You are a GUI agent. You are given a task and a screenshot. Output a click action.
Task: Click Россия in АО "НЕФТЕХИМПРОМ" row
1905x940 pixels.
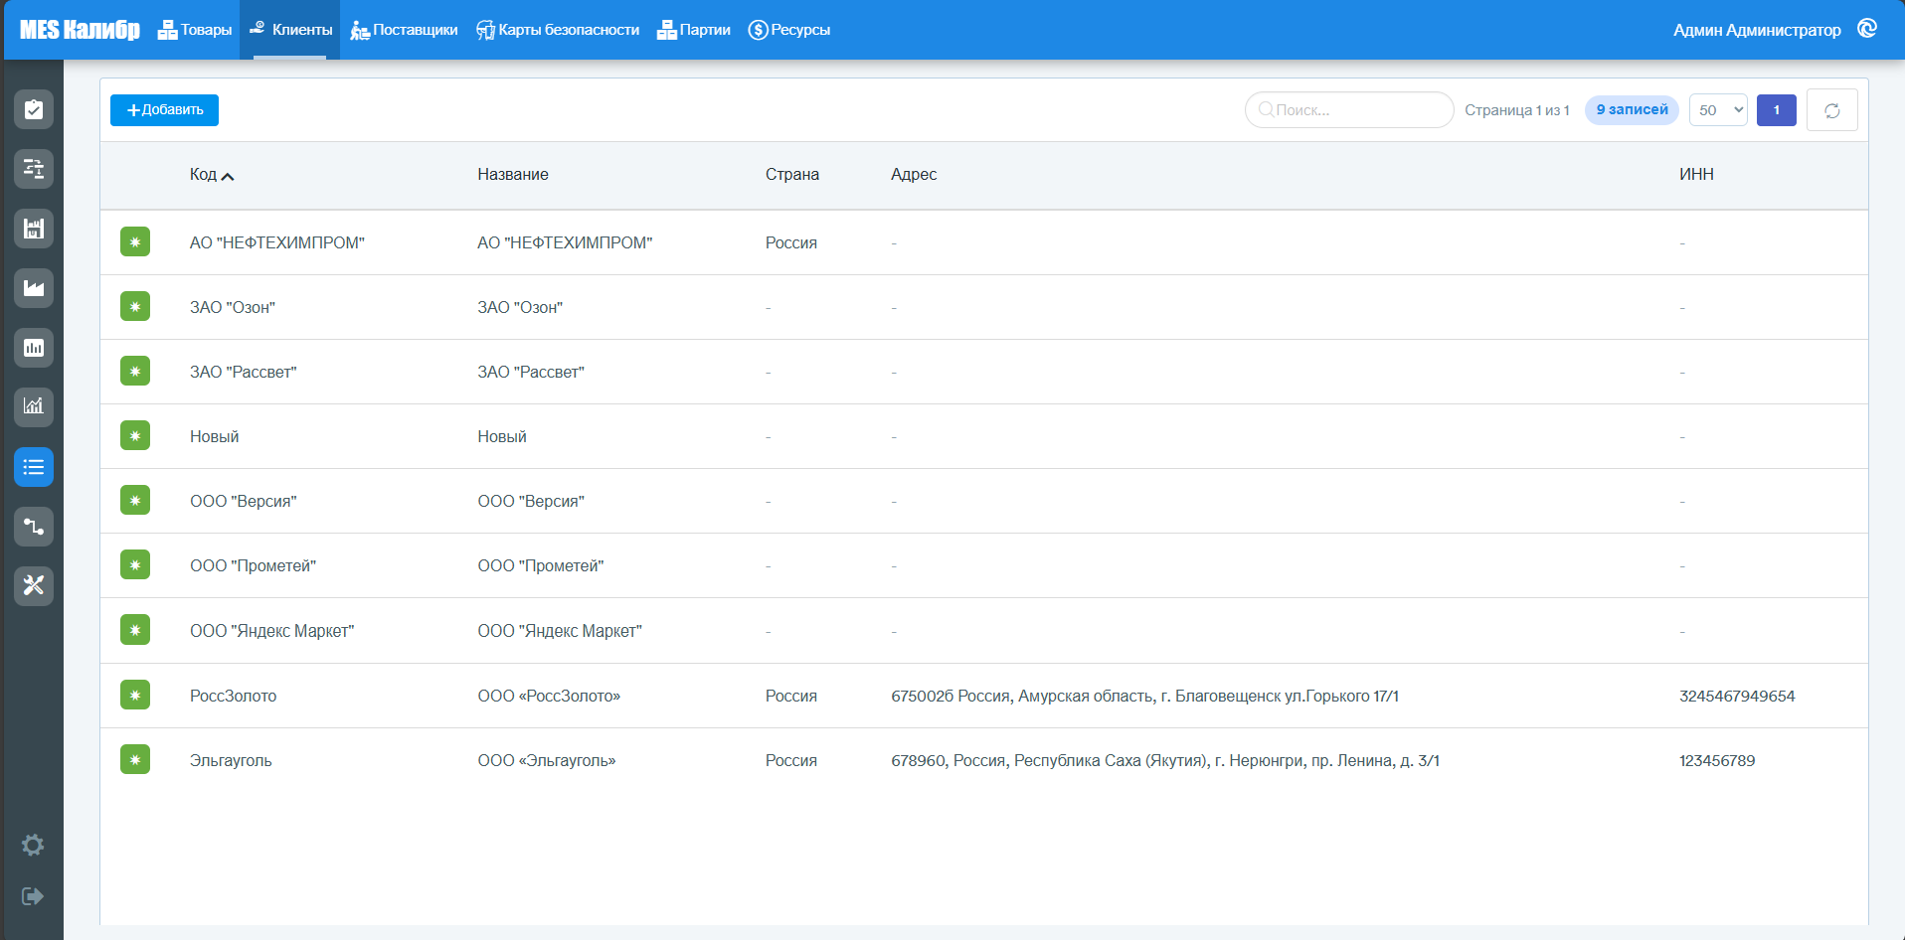[791, 242]
